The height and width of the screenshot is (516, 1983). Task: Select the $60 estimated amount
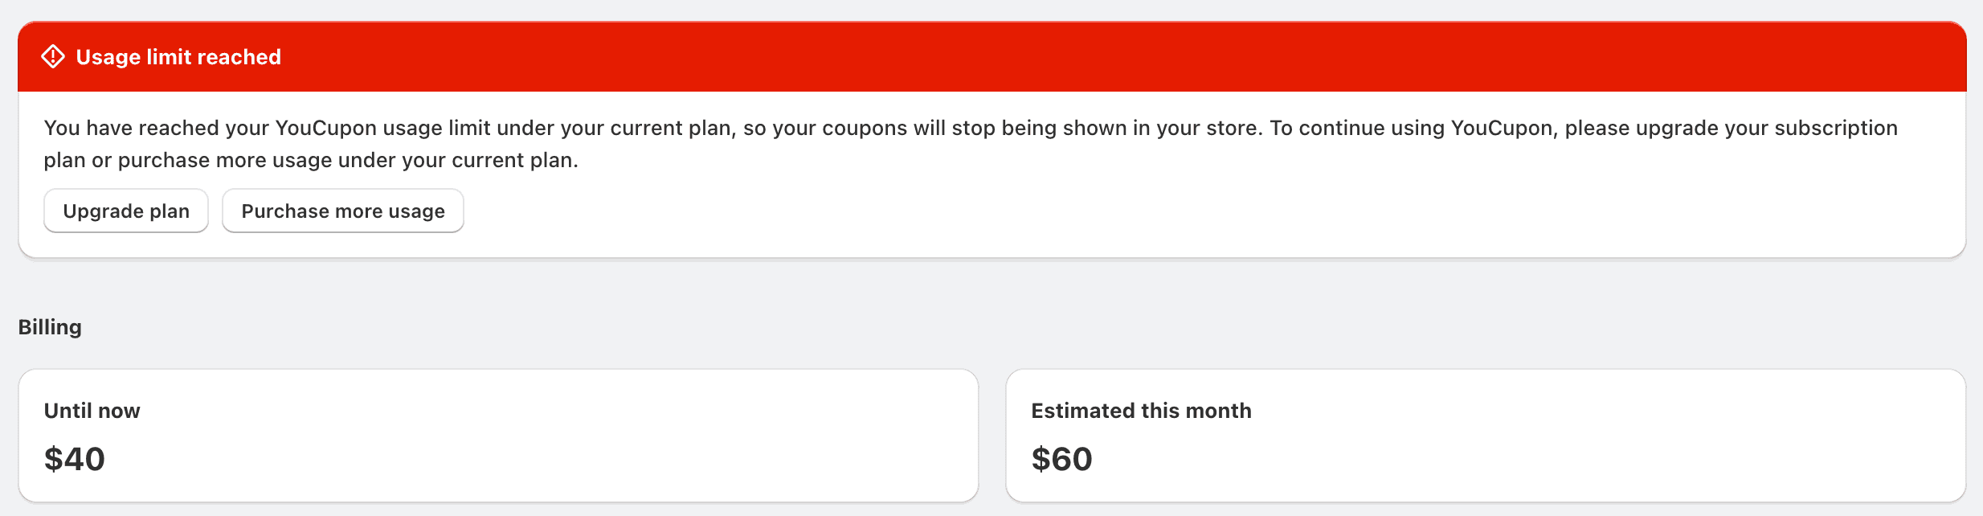click(x=1061, y=459)
